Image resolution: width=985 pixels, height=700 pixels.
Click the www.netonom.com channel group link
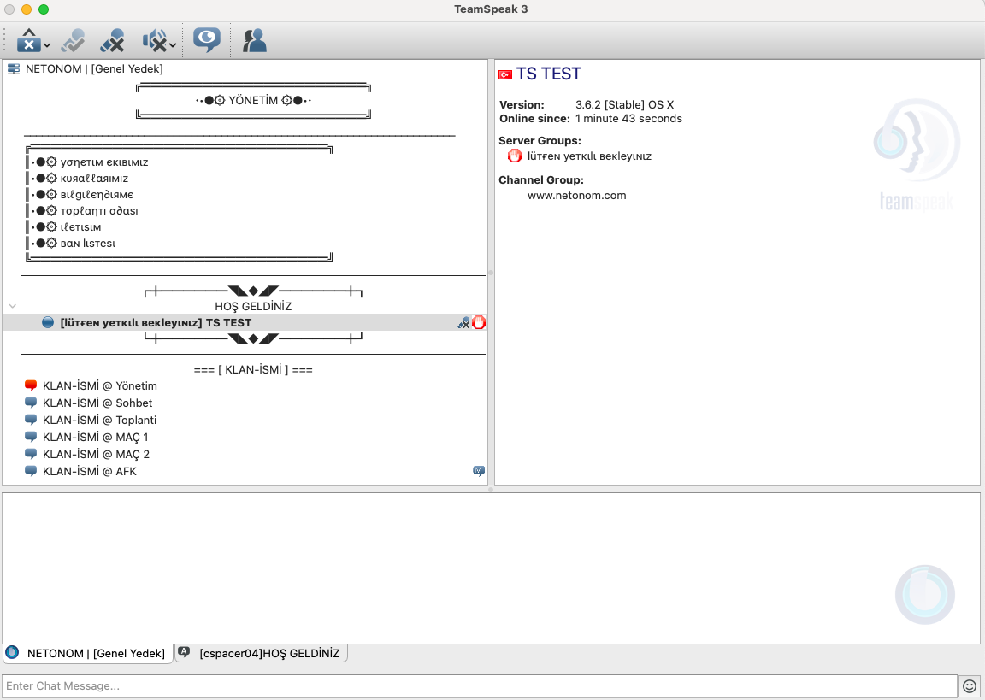[x=576, y=196]
